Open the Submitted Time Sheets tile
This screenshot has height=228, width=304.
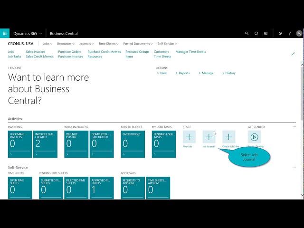51,188
